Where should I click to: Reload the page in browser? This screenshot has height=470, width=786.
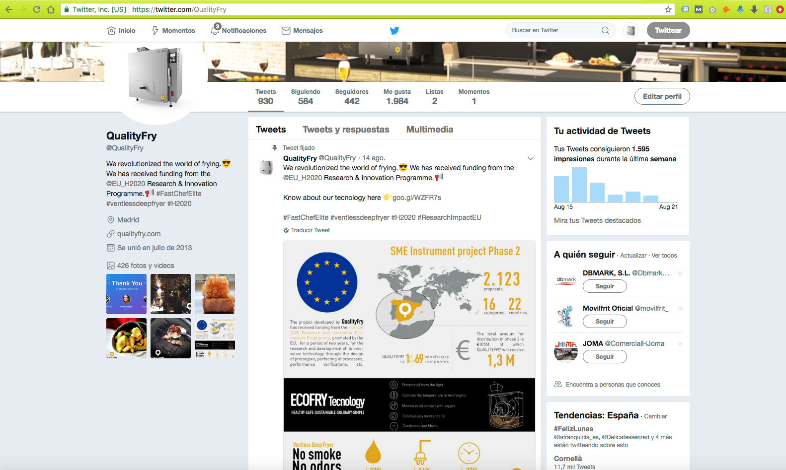coord(37,9)
